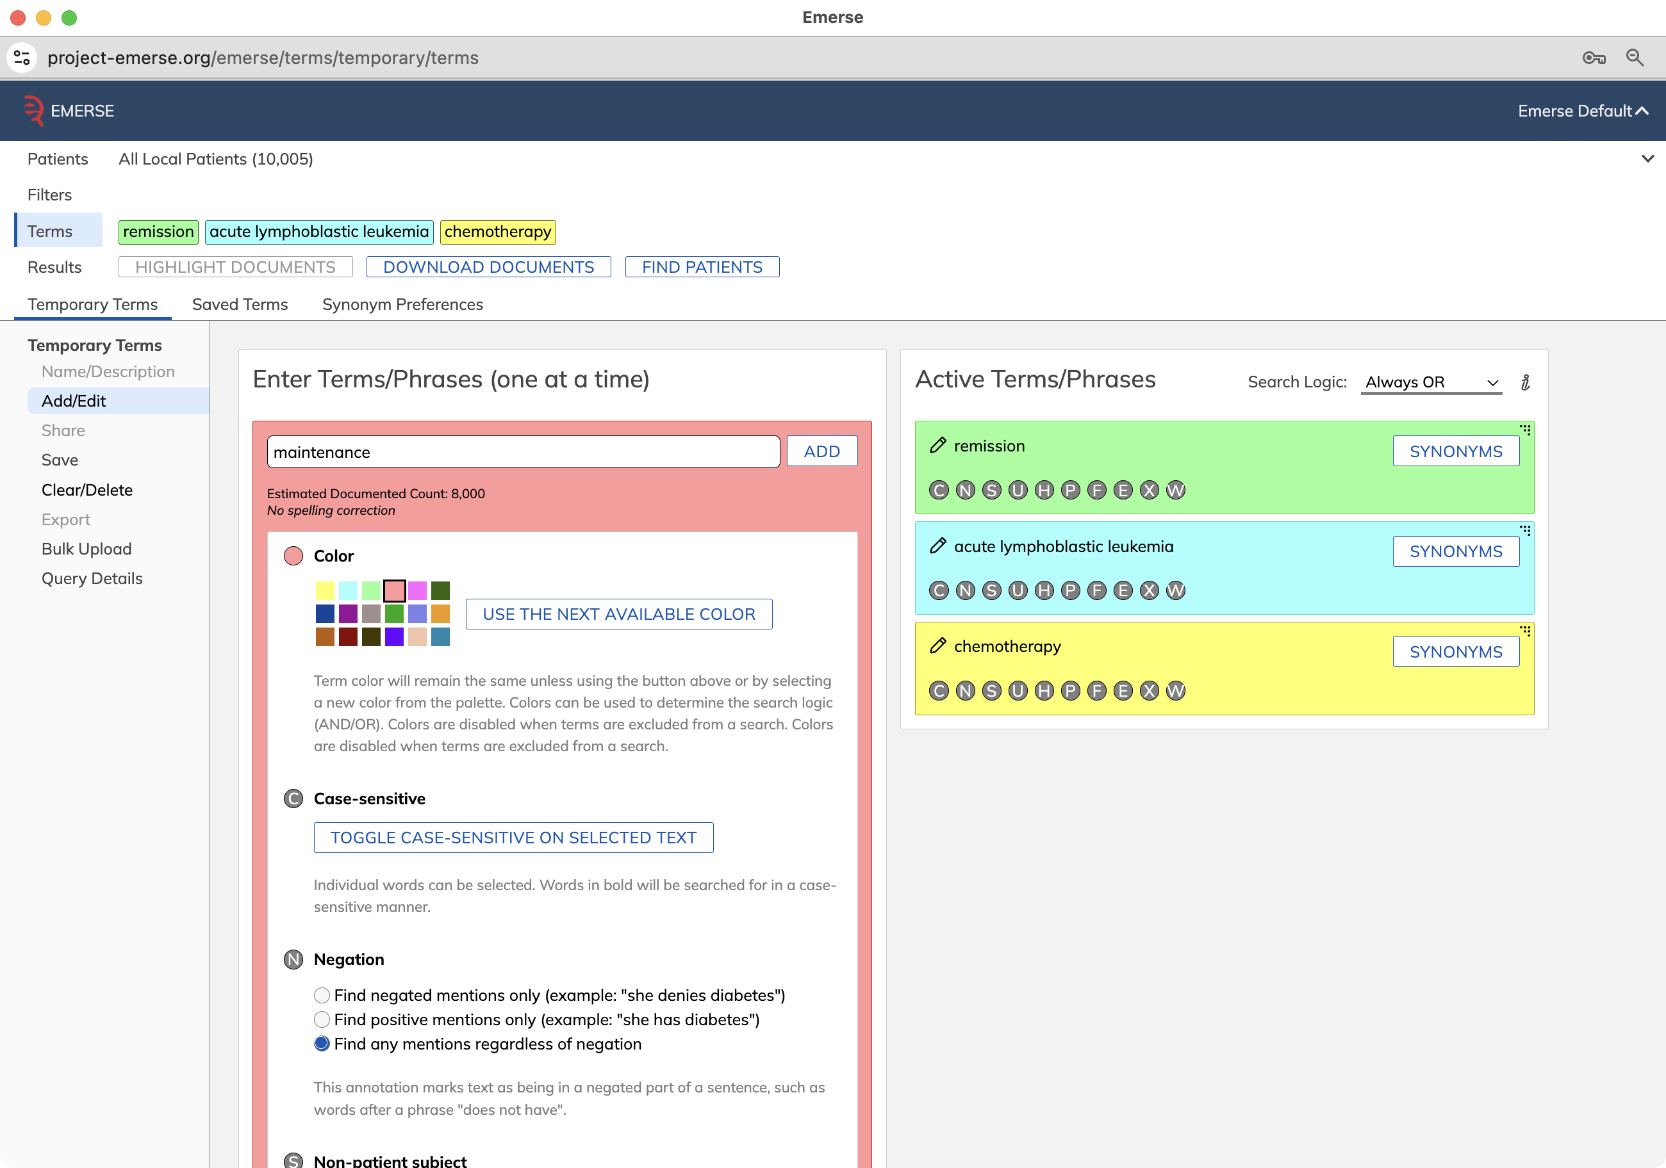This screenshot has width=1666, height=1168.
Task: Click the browser zoom magnifier icon
Action: (x=1634, y=57)
